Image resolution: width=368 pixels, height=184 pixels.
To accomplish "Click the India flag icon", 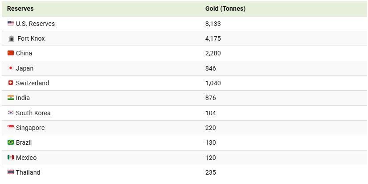I will [x=11, y=98].
